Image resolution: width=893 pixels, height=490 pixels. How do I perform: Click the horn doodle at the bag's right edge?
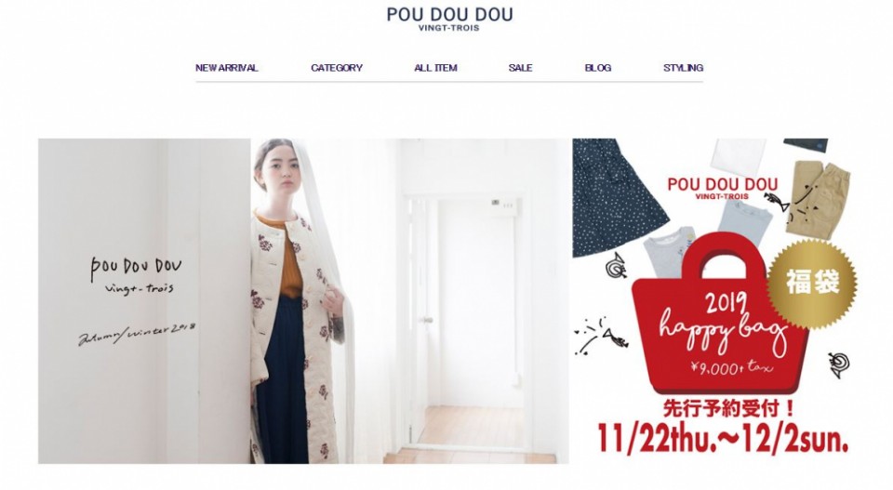[838, 364]
